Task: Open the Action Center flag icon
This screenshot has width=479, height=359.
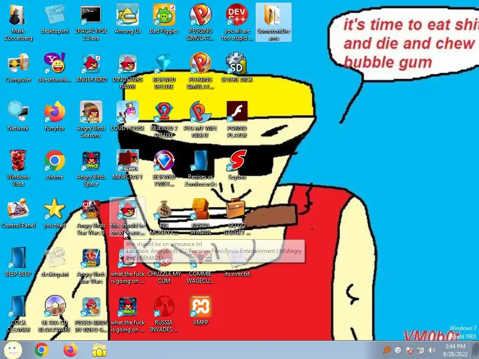Action: [409, 350]
